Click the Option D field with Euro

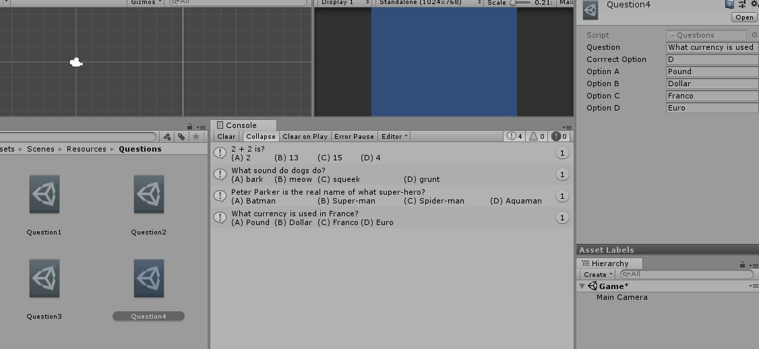[x=712, y=107]
